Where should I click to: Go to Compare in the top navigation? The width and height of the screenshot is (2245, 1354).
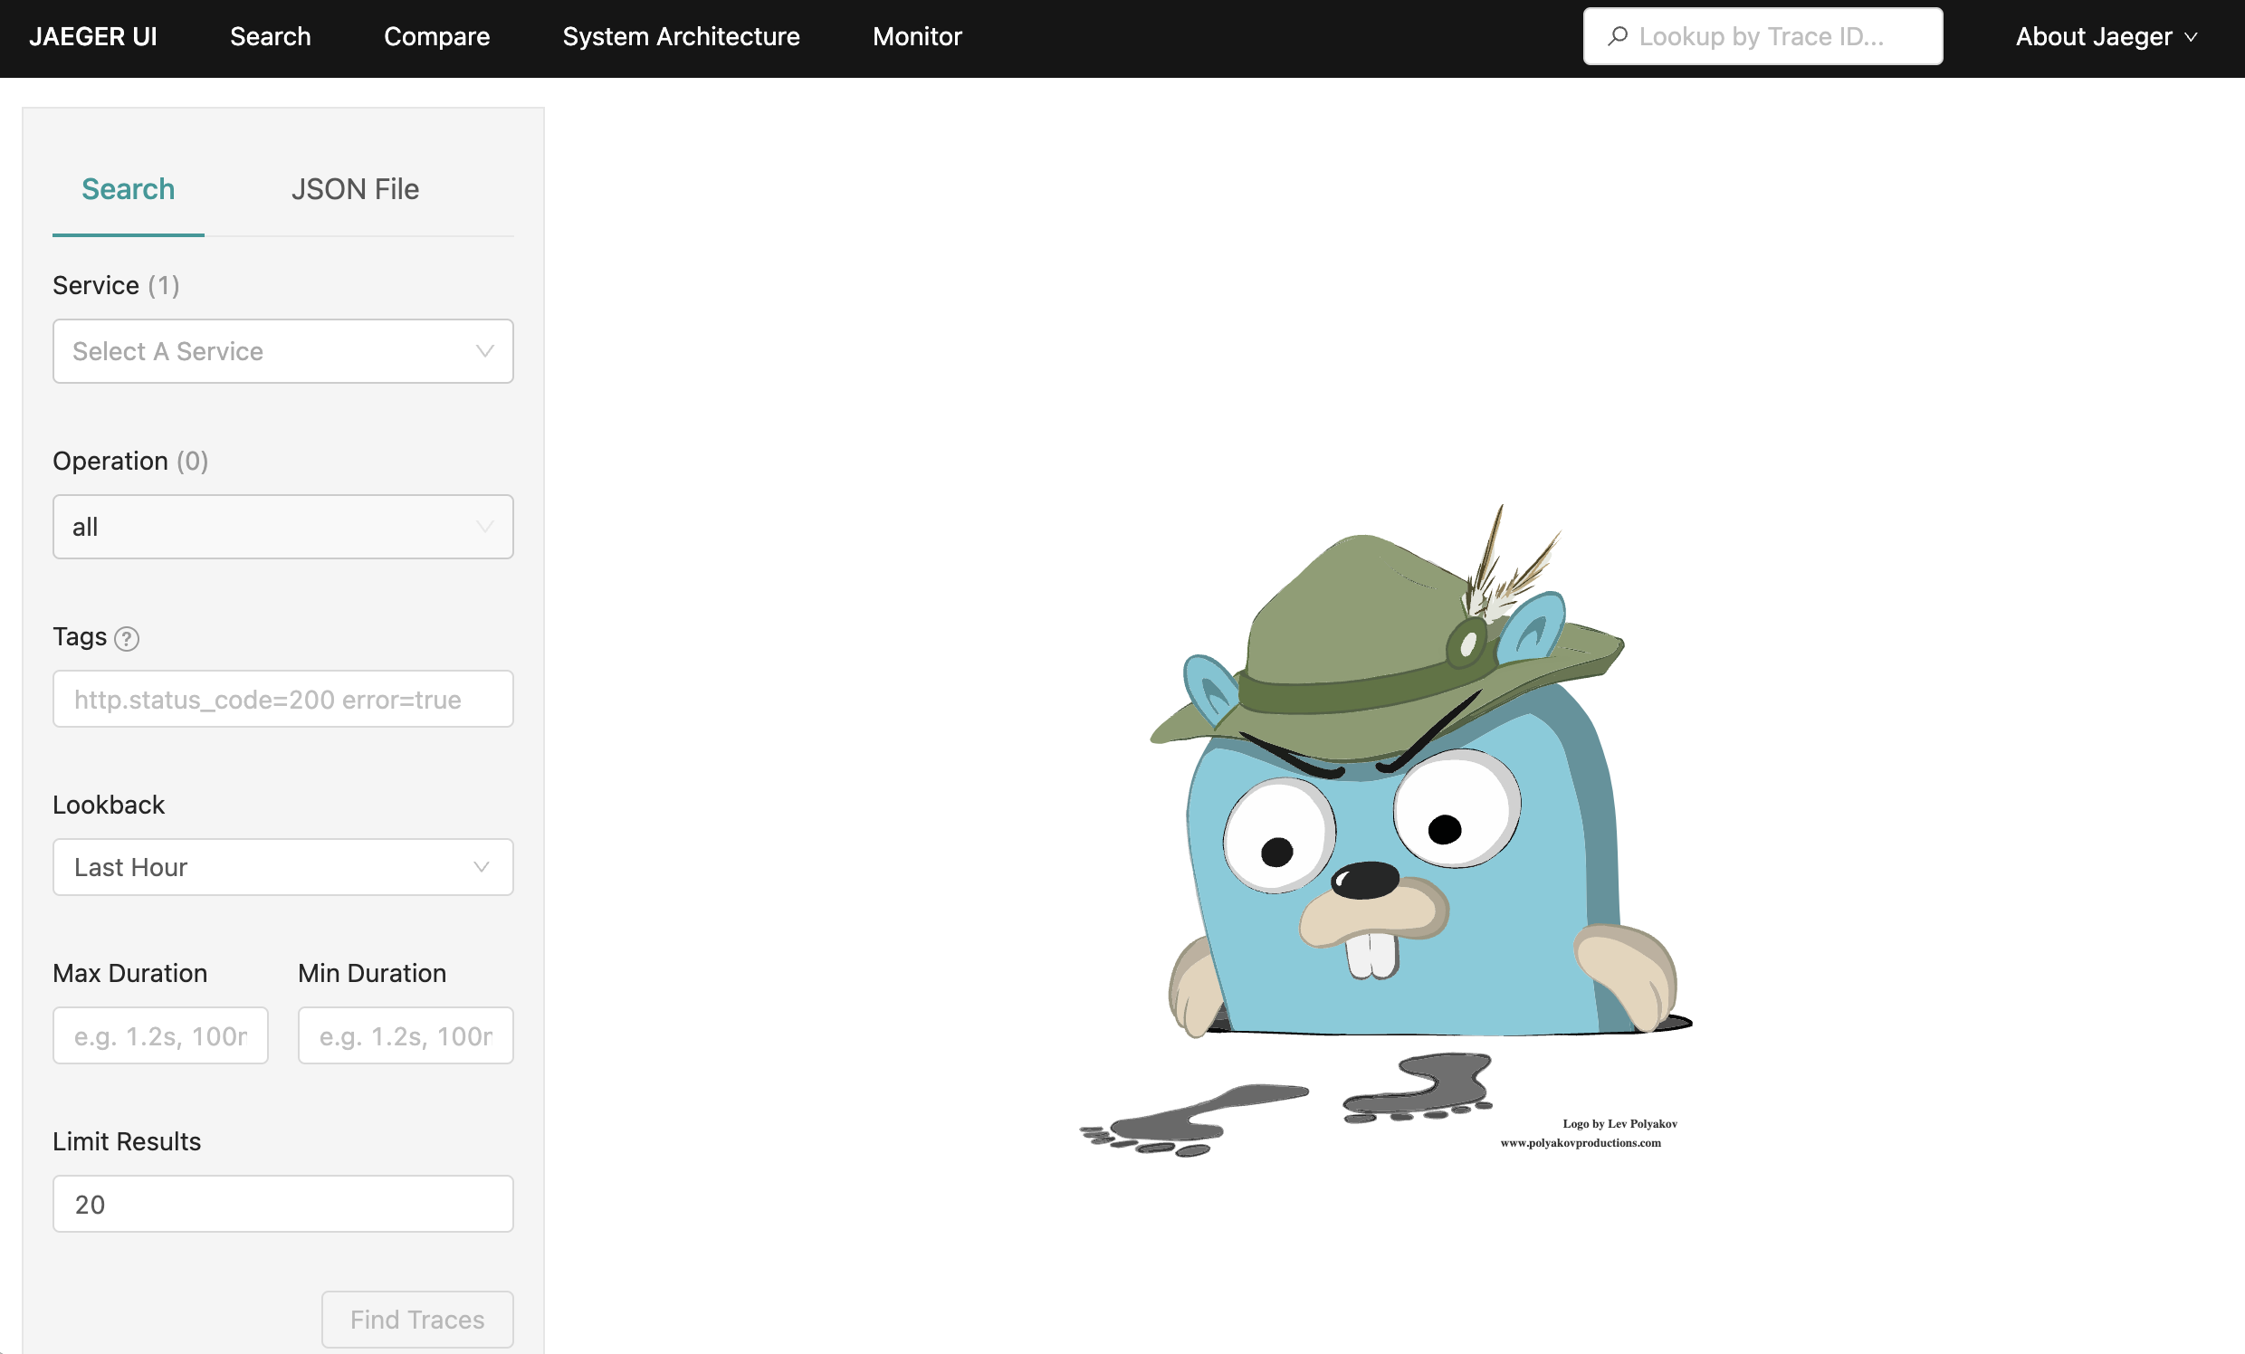436,36
